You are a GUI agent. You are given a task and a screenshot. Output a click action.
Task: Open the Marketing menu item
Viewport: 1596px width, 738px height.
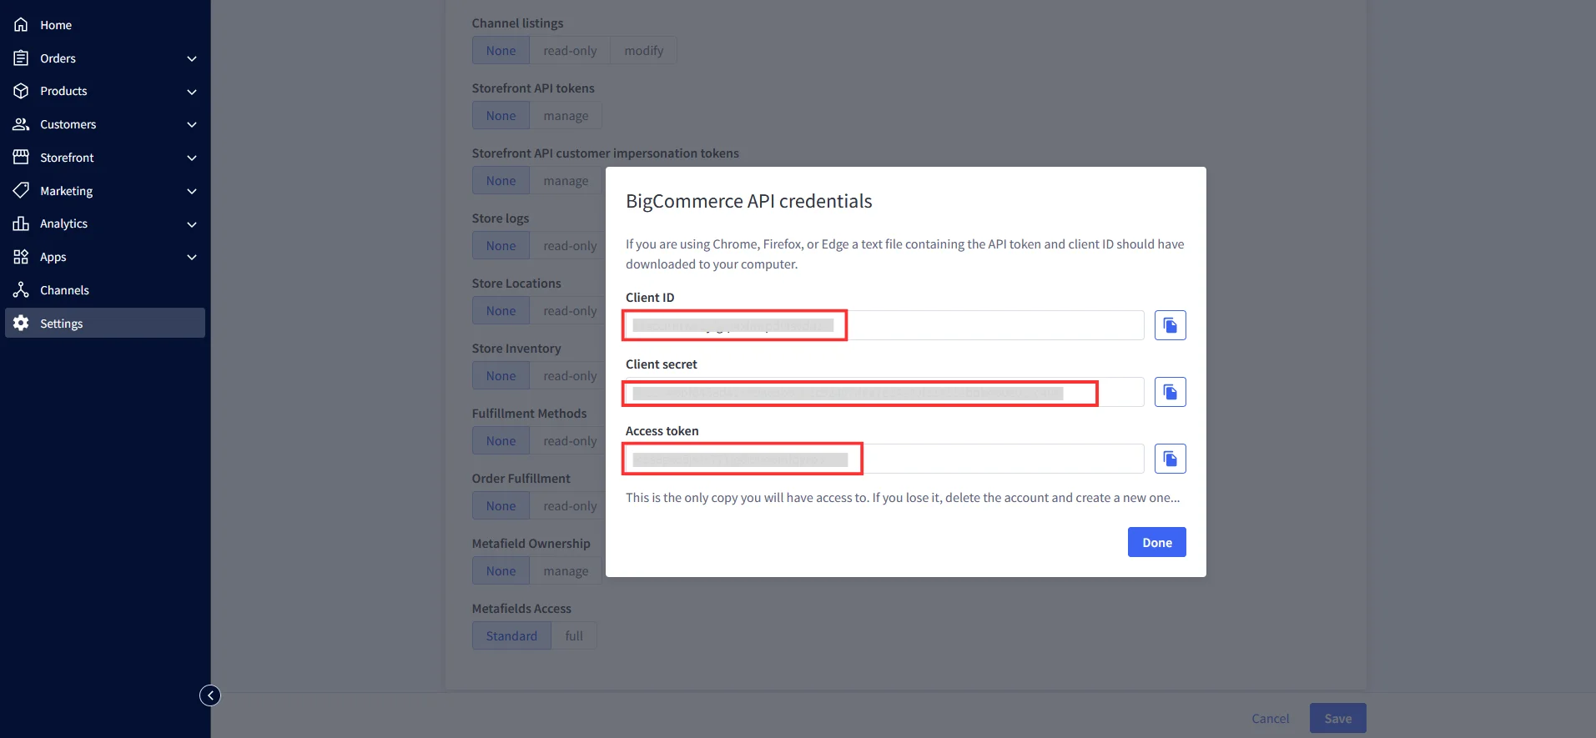click(67, 191)
